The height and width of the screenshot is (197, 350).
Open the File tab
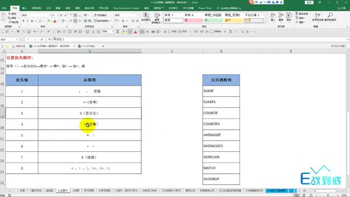coord(4,8)
